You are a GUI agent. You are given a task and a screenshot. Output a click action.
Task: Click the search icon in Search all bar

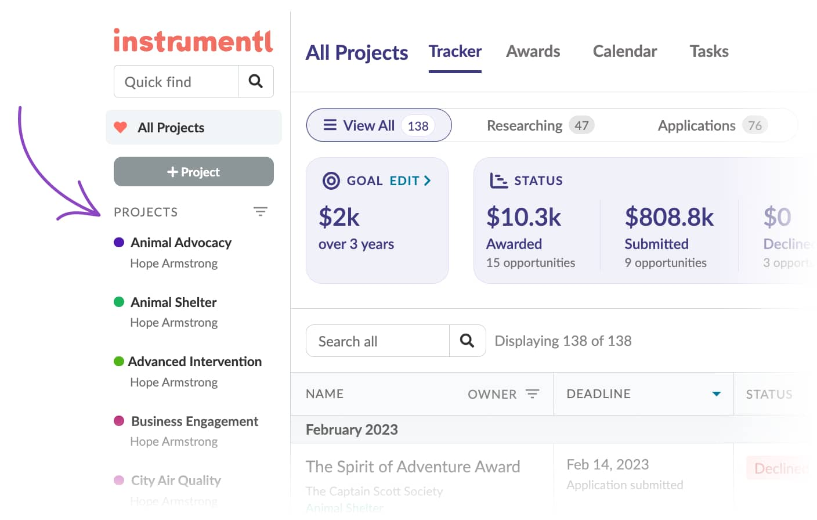tap(467, 341)
